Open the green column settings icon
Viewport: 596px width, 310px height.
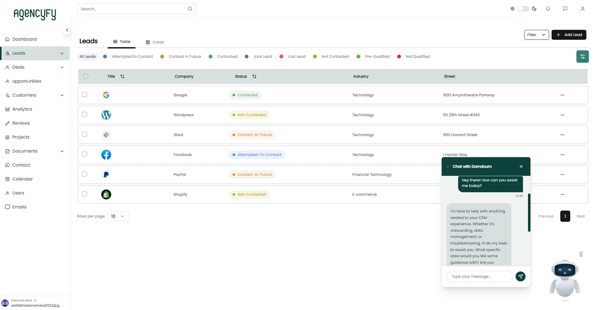click(x=583, y=57)
